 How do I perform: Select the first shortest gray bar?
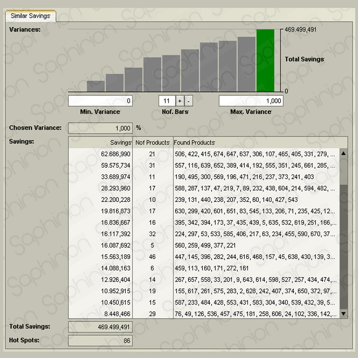[x=96, y=86]
